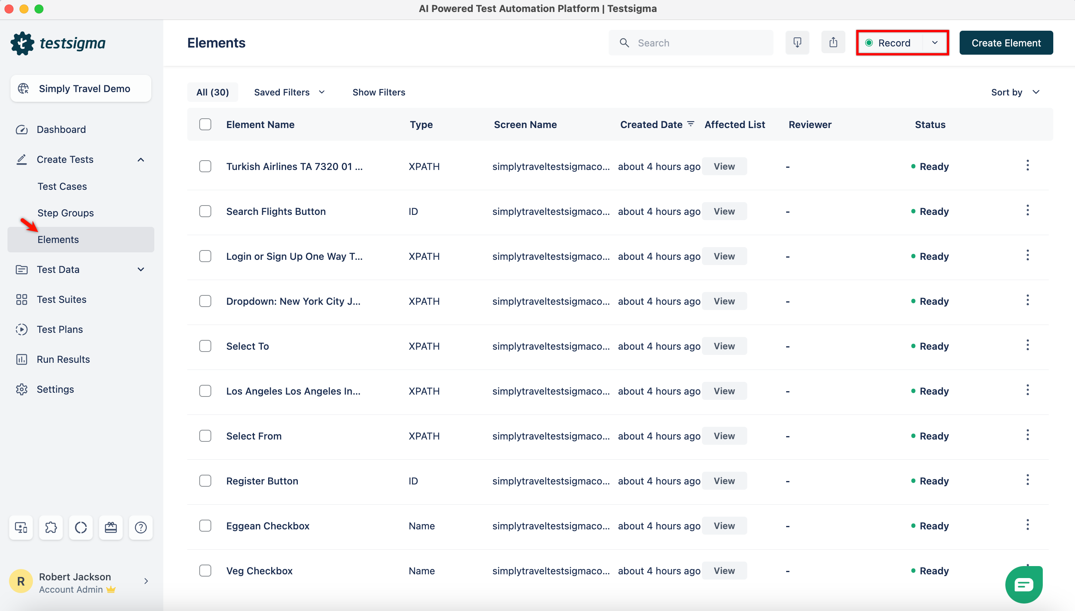Open options menu for Select From row
The height and width of the screenshot is (611, 1075).
(x=1027, y=435)
